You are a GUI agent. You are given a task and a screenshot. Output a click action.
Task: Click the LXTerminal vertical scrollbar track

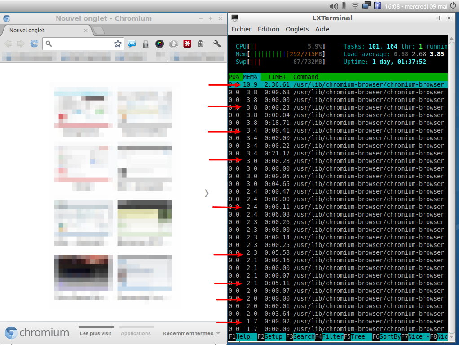tap(452, 187)
